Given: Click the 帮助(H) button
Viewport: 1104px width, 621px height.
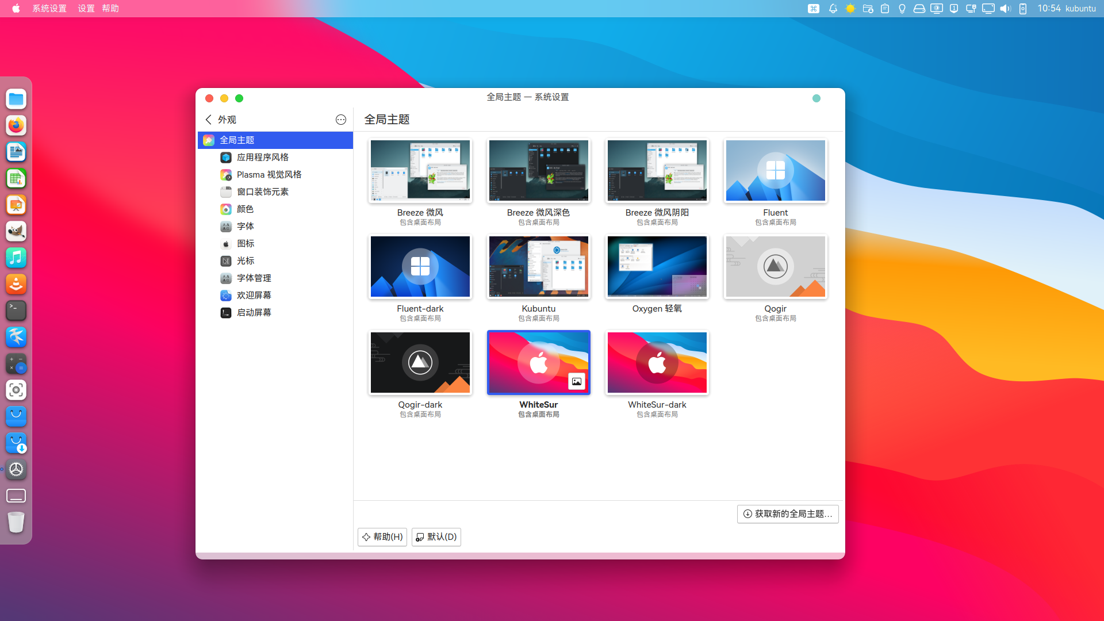Looking at the screenshot, I should point(382,537).
